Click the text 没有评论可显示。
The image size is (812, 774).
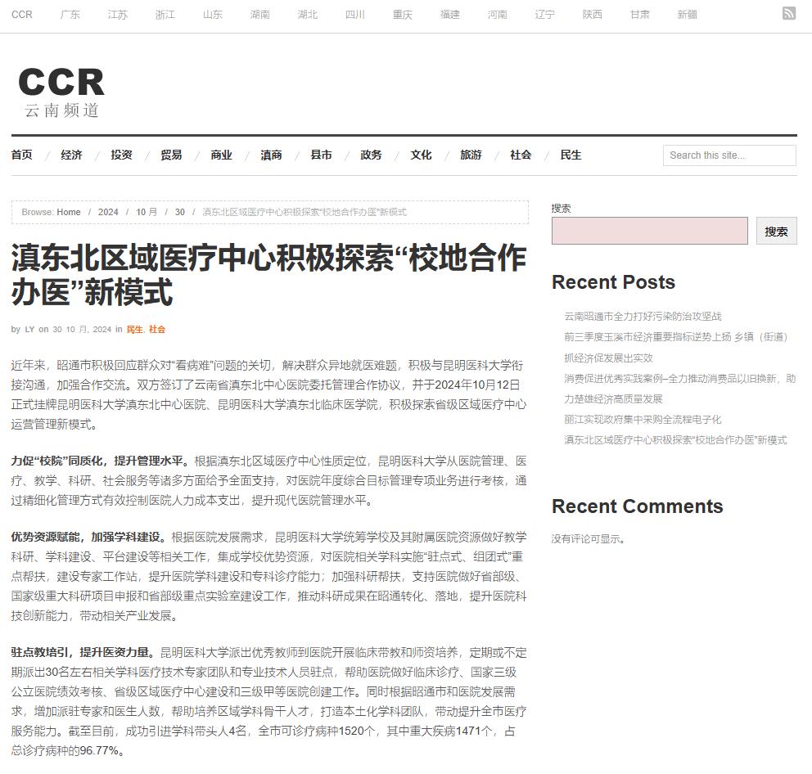coord(588,539)
